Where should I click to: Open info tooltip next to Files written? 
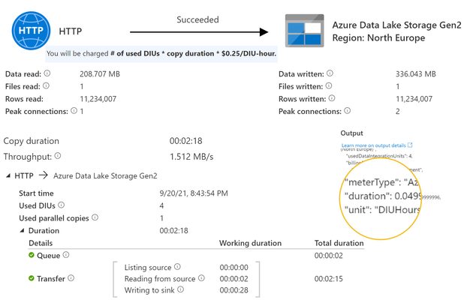[329, 85]
